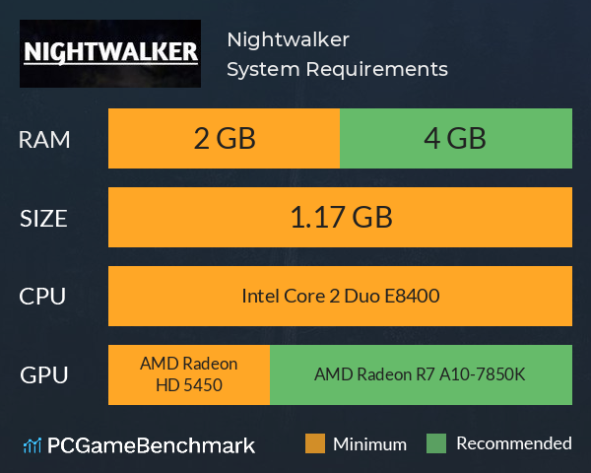Click the GPU row label
Viewport: 591px width, 473px height.
(44, 375)
